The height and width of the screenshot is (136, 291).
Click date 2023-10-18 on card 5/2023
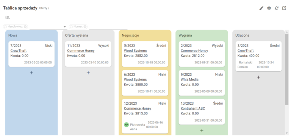pos(152,63)
